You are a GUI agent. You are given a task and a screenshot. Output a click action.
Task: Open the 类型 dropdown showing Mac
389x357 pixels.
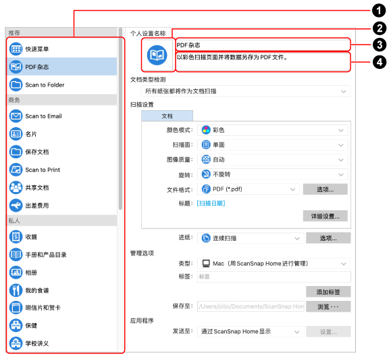(274, 264)
